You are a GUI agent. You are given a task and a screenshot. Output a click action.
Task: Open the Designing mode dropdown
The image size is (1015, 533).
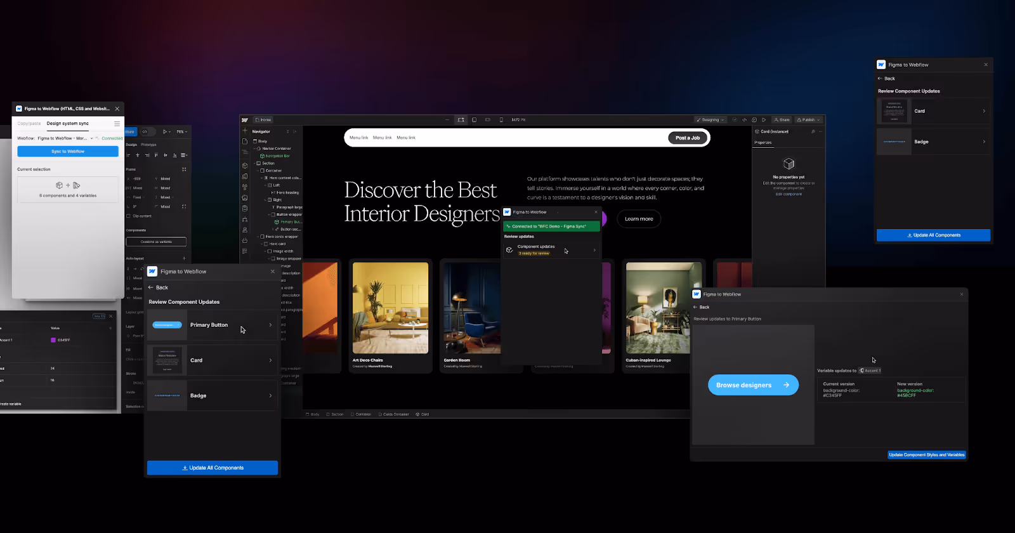tap(710, 120)
